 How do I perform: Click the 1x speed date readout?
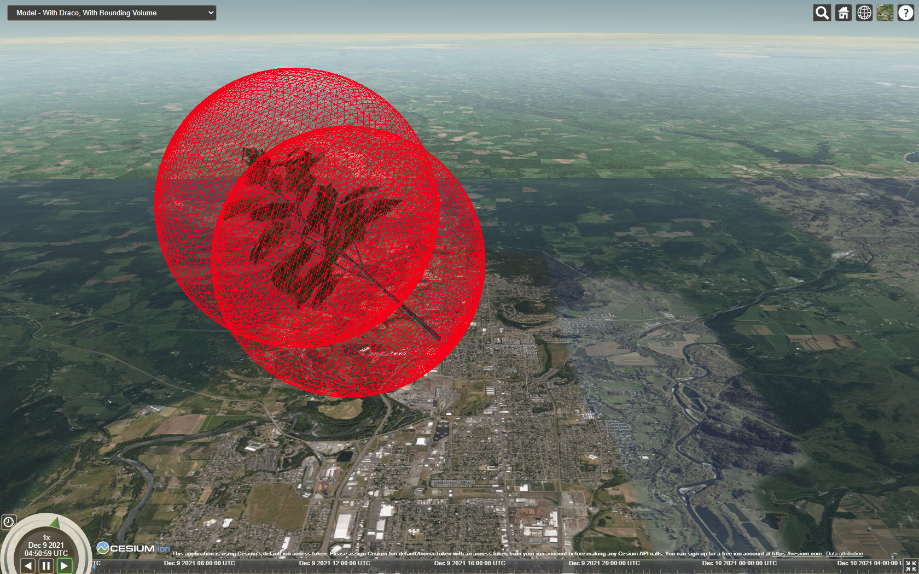click(46, 546)
